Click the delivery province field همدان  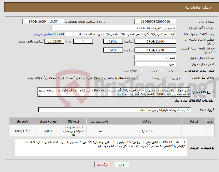point(155,58)
